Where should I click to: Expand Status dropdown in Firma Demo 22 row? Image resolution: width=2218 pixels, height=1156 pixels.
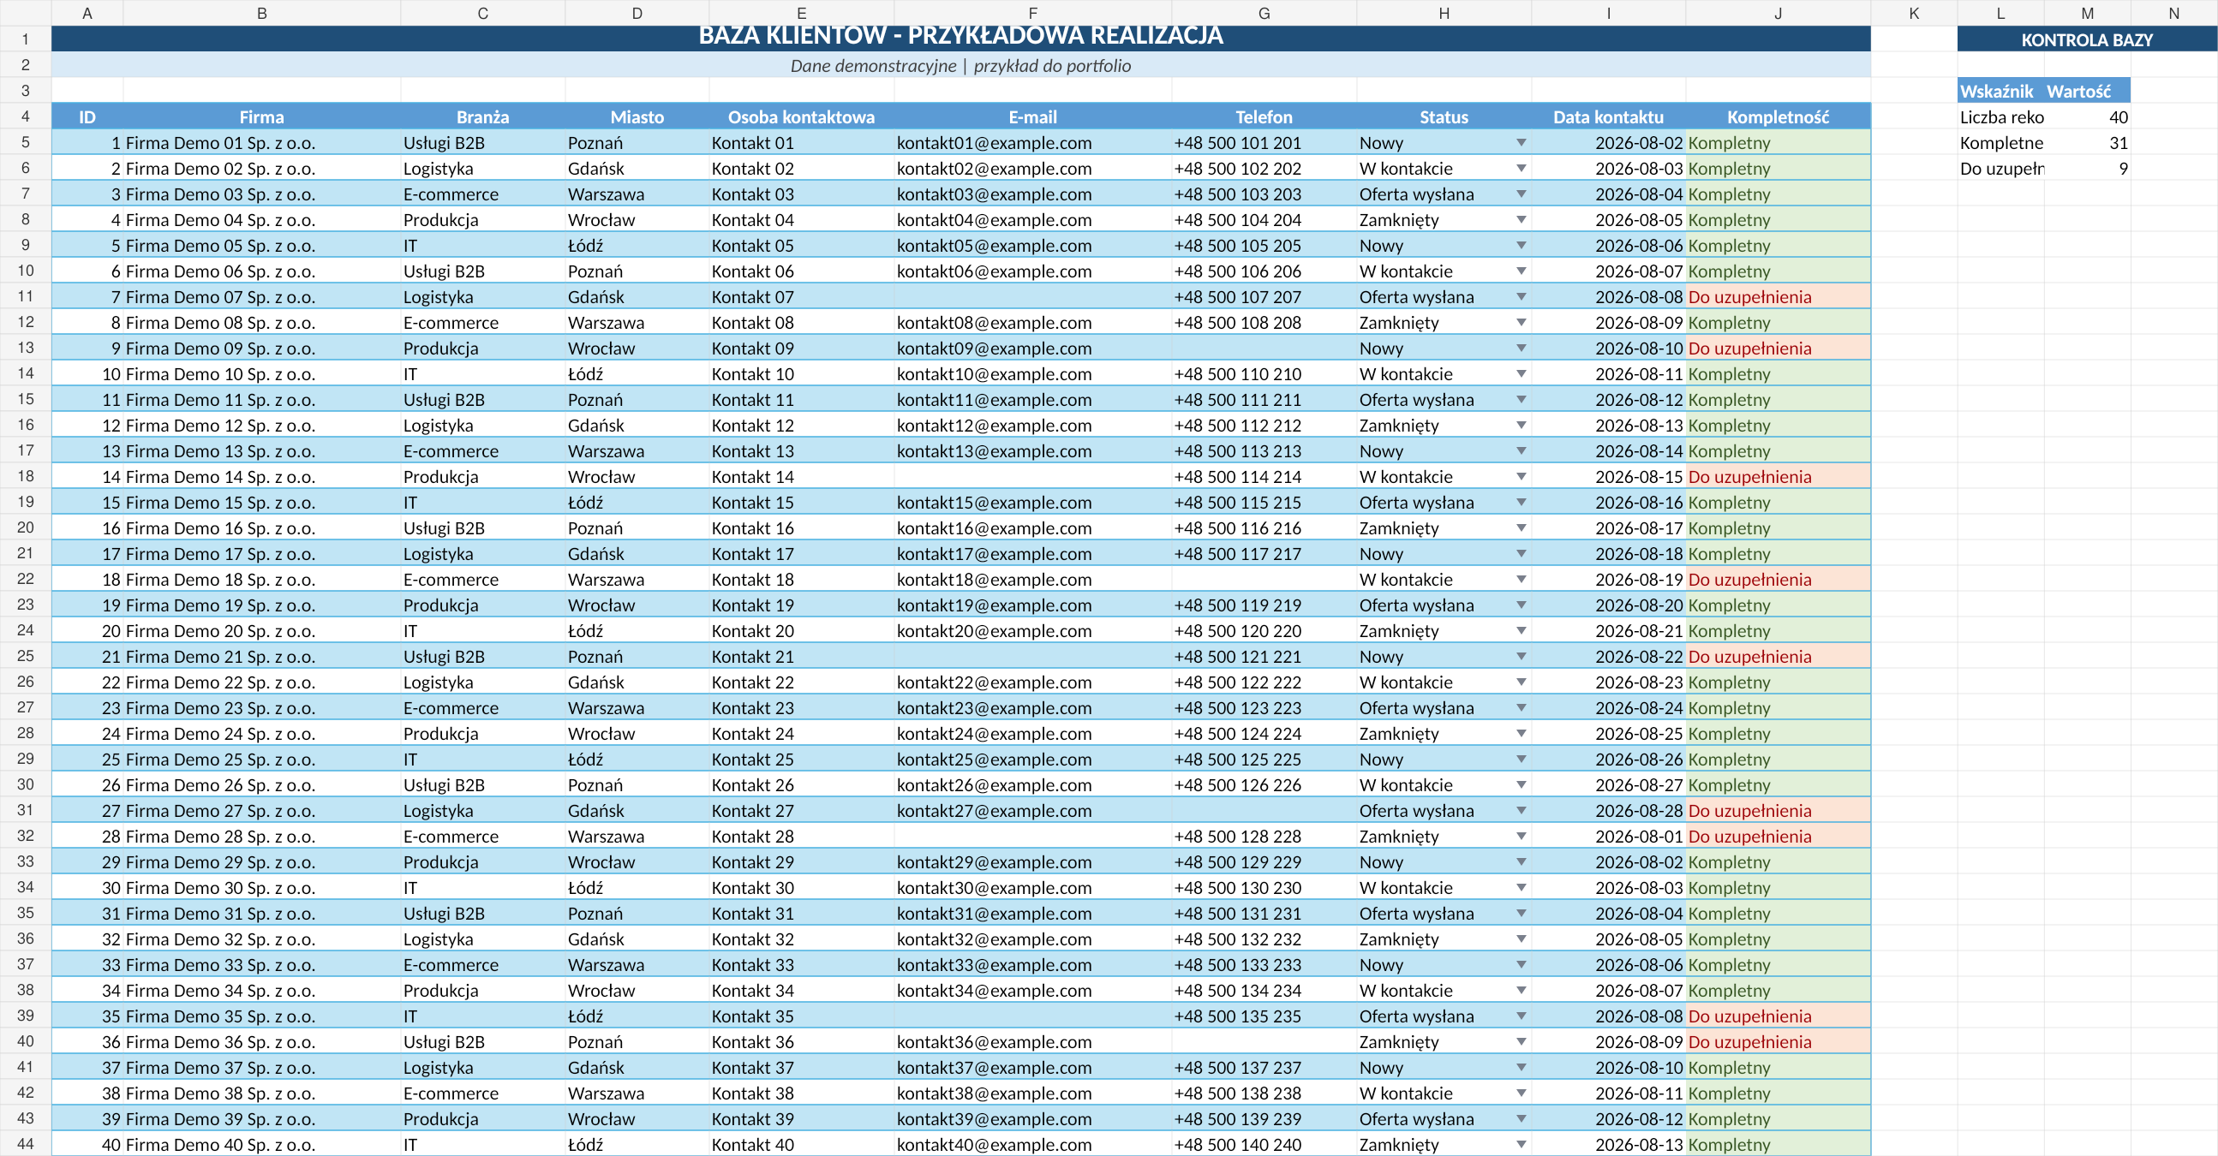point(1521,682)
